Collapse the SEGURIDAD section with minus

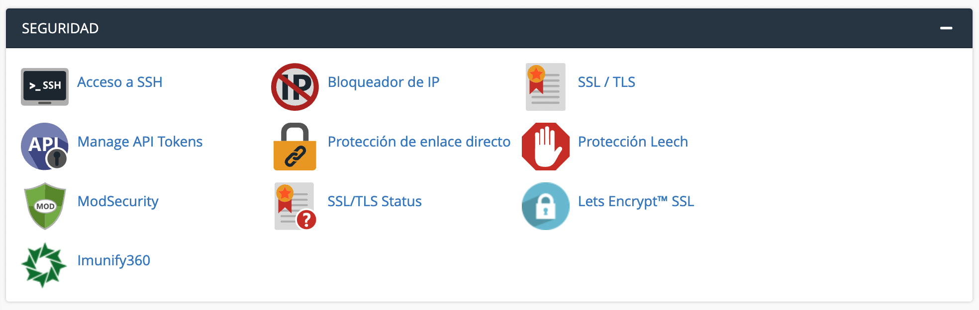point(946,28)
